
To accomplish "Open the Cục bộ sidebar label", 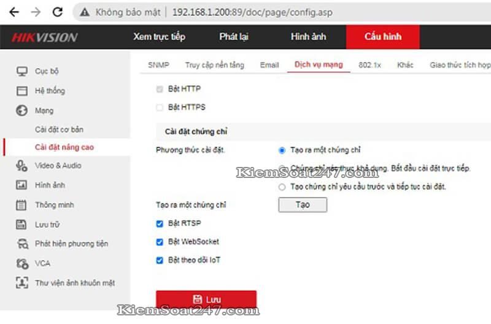I will (x=47, y=71).
